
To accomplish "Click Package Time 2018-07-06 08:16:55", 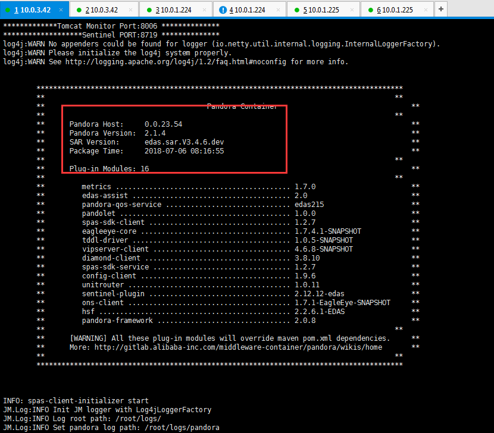I will [185, 151].
